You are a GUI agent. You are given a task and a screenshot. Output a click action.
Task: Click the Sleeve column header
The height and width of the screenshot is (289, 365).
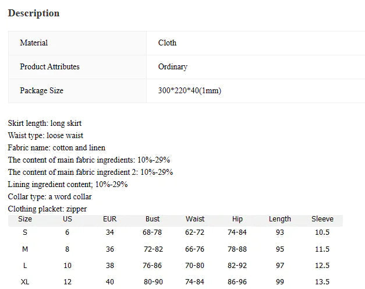(323, 219)
